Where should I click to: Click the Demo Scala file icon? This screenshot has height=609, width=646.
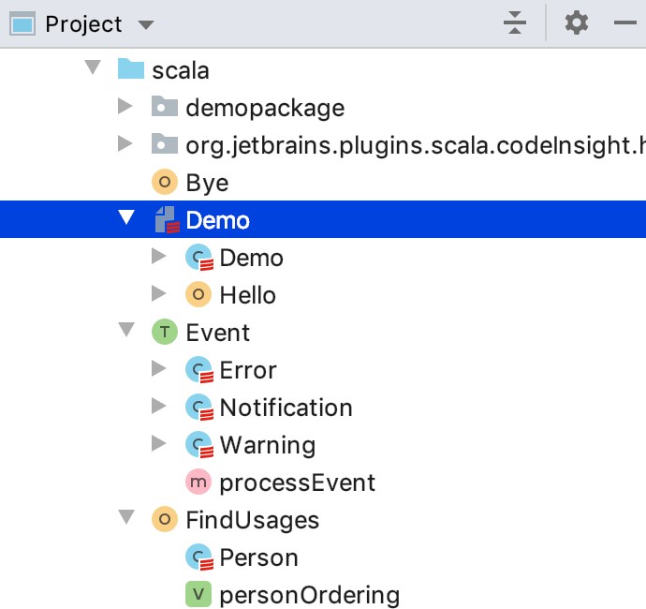pos(166,220)
